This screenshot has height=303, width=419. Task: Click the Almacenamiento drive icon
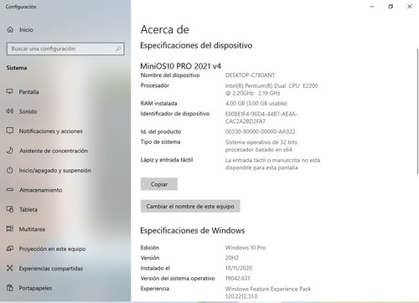pos(10,190)
